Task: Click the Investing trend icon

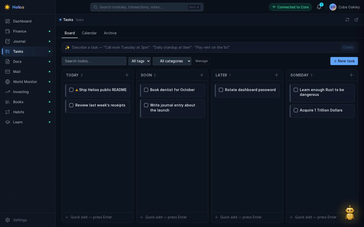Action: tap(8, 92)
